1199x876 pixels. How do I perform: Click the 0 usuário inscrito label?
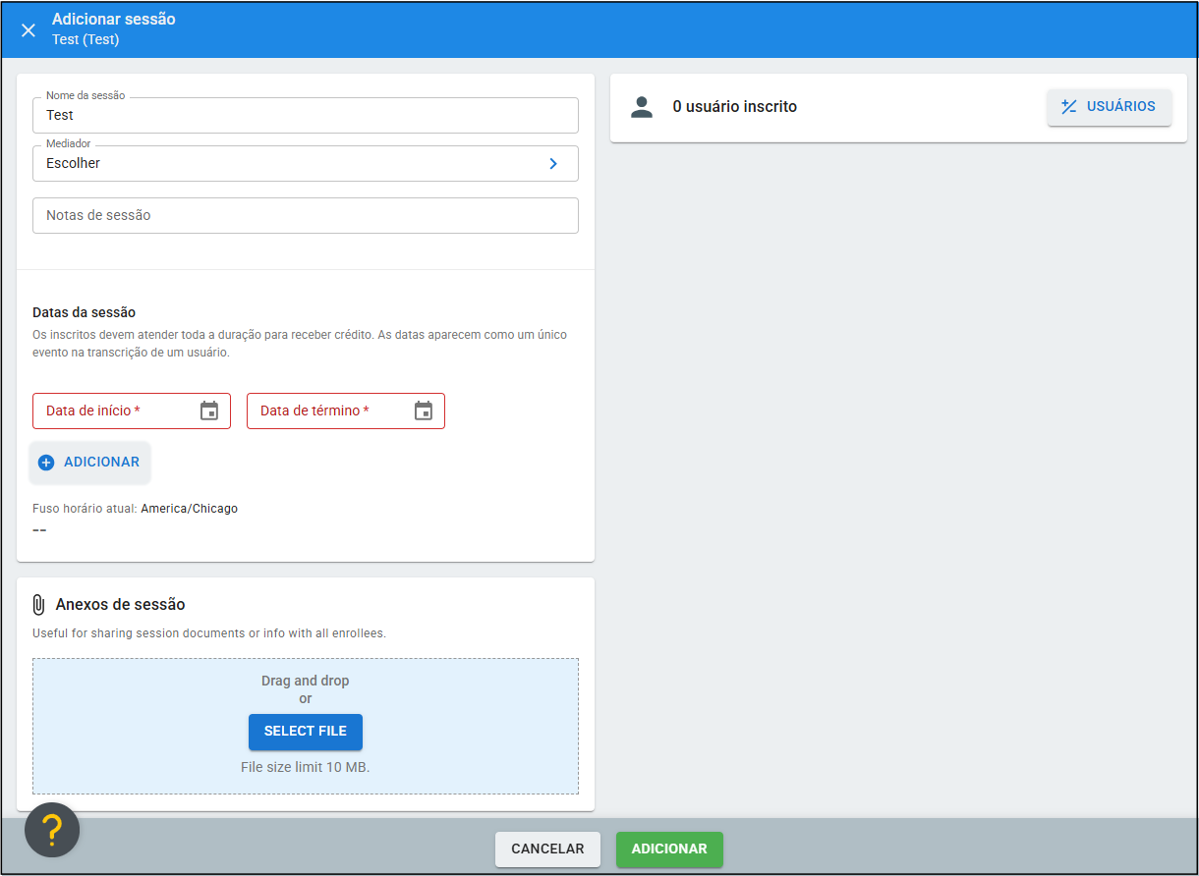734,107
